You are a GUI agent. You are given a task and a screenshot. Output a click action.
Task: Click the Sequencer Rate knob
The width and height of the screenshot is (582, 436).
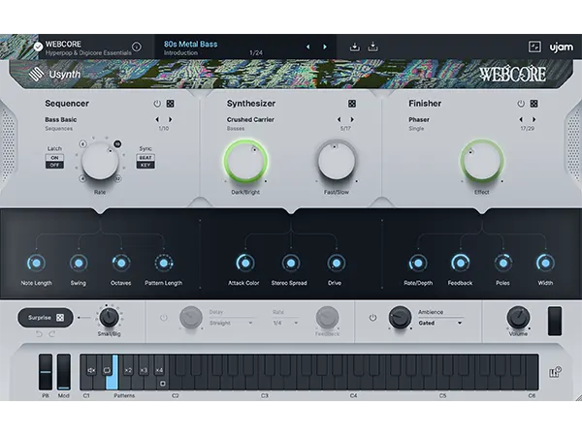100,161
